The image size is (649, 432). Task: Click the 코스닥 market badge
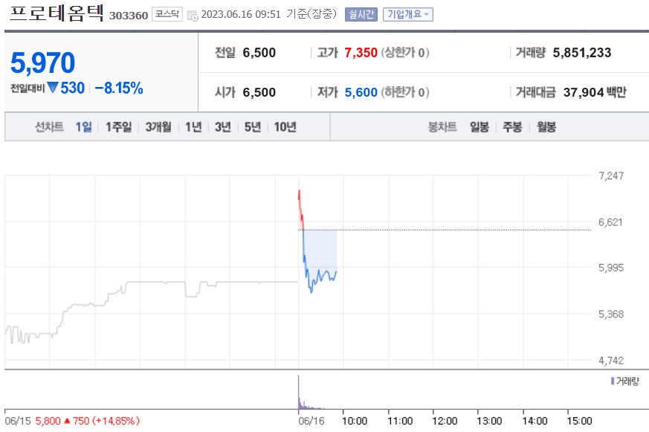(x=167, y=15)
